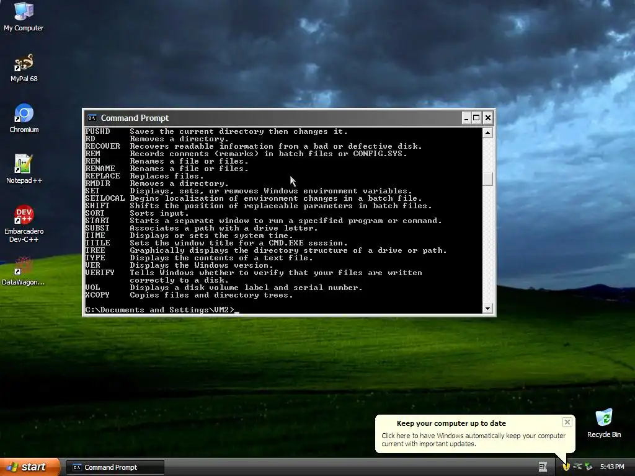Click the SHIFT command entry
Viewport: 635px width, 476px height.
click(259, 206)
